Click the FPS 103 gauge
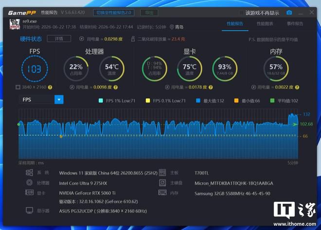The image size is (321, 230). point(35,69)
